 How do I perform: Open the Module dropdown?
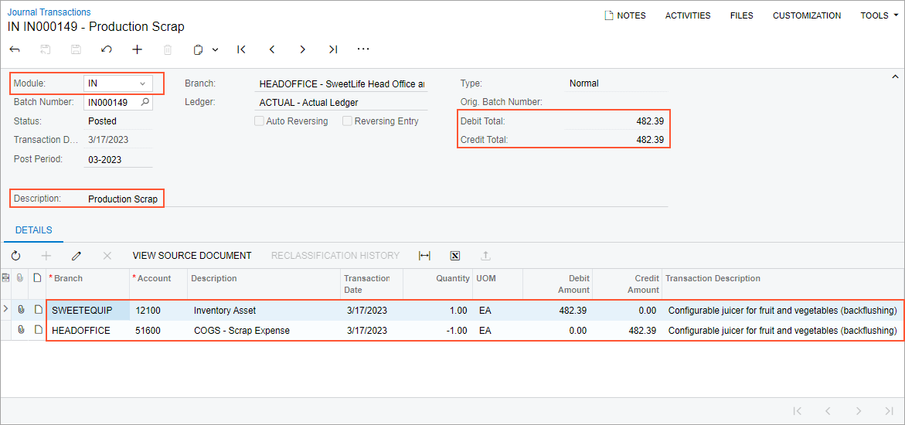pos(142,83)
